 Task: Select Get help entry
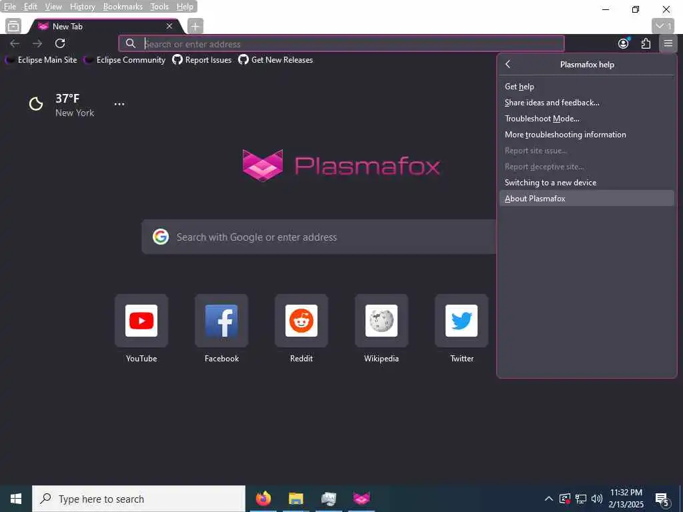point(586,87)
